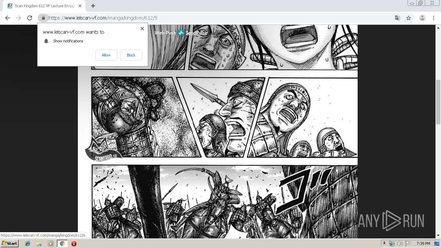Click the SendPulse logo icon
Image resolution: width=441 pixels, height=248 pixels.
tap(181, 33)
